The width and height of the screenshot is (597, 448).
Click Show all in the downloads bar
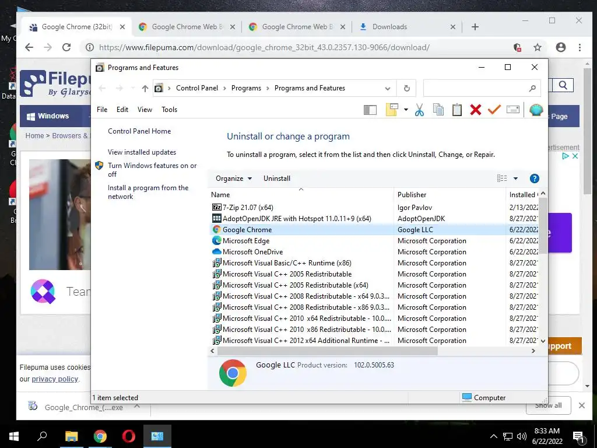tap(548, 405)
